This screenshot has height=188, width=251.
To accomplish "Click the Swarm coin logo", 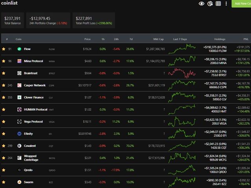I will coord(19,182).
